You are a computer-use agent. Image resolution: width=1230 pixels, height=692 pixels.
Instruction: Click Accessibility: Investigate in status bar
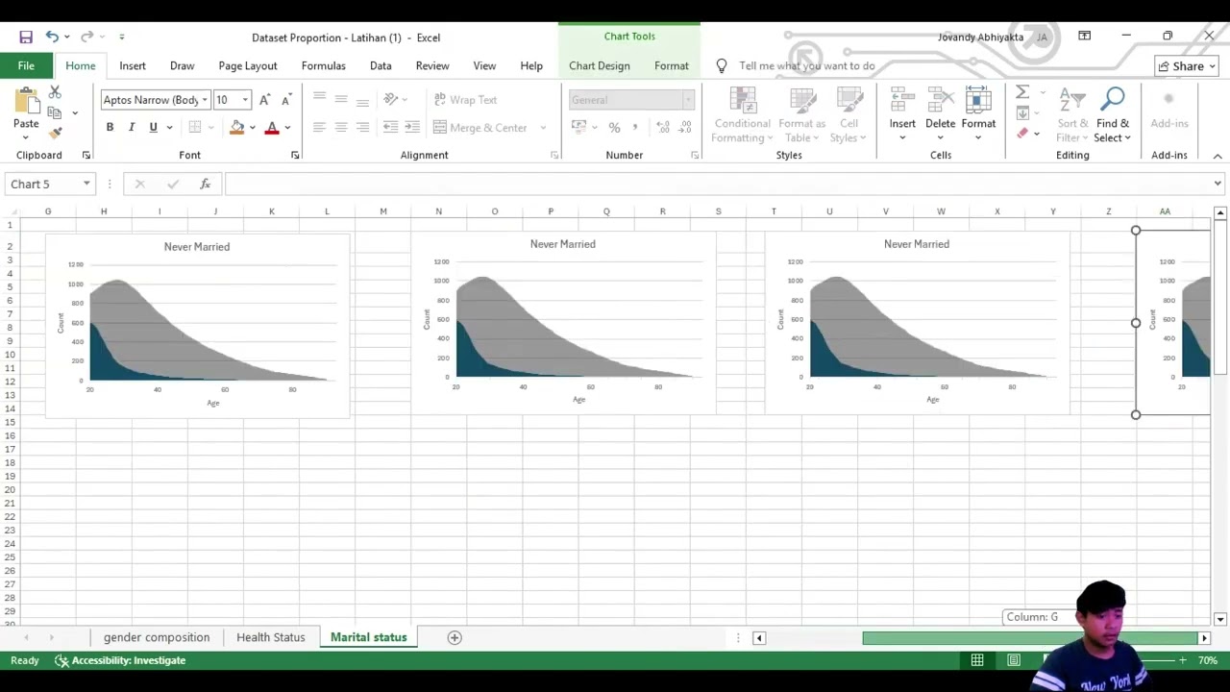[x=120, y=660]
